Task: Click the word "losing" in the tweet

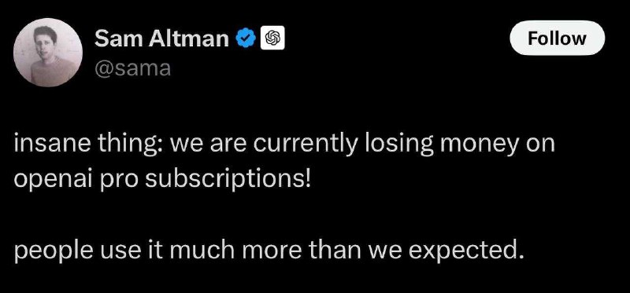Action: [396, 146]
